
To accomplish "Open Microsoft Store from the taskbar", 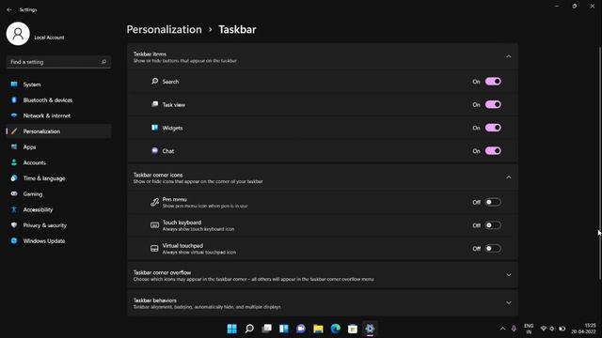I will coord(353,329).
